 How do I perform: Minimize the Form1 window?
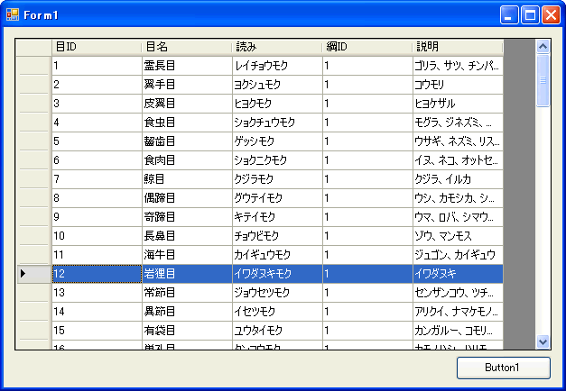(x=509, y=15)
